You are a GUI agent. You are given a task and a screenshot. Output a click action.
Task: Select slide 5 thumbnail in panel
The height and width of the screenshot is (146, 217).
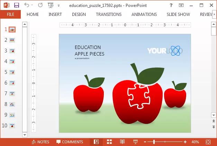pyautogui.click(x=12, y=72)
